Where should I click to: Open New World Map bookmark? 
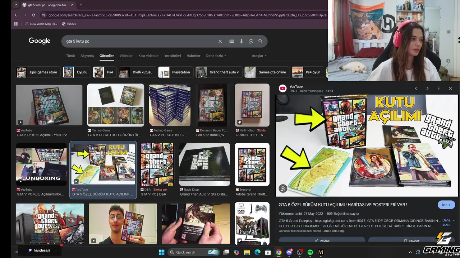[x=41, y=24]
